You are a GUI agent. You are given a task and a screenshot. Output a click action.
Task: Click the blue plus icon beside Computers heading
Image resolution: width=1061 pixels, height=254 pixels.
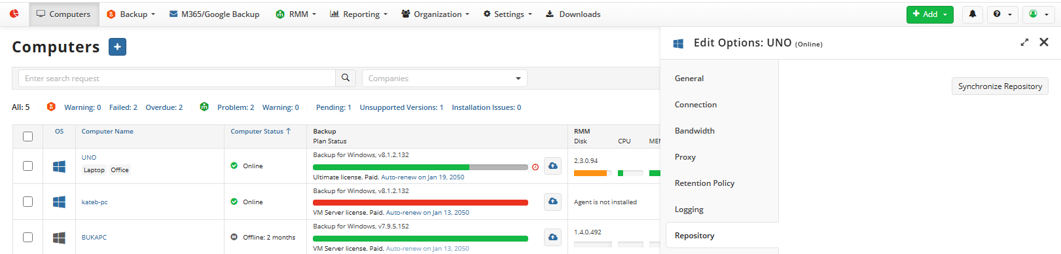[x=117, y=47]
